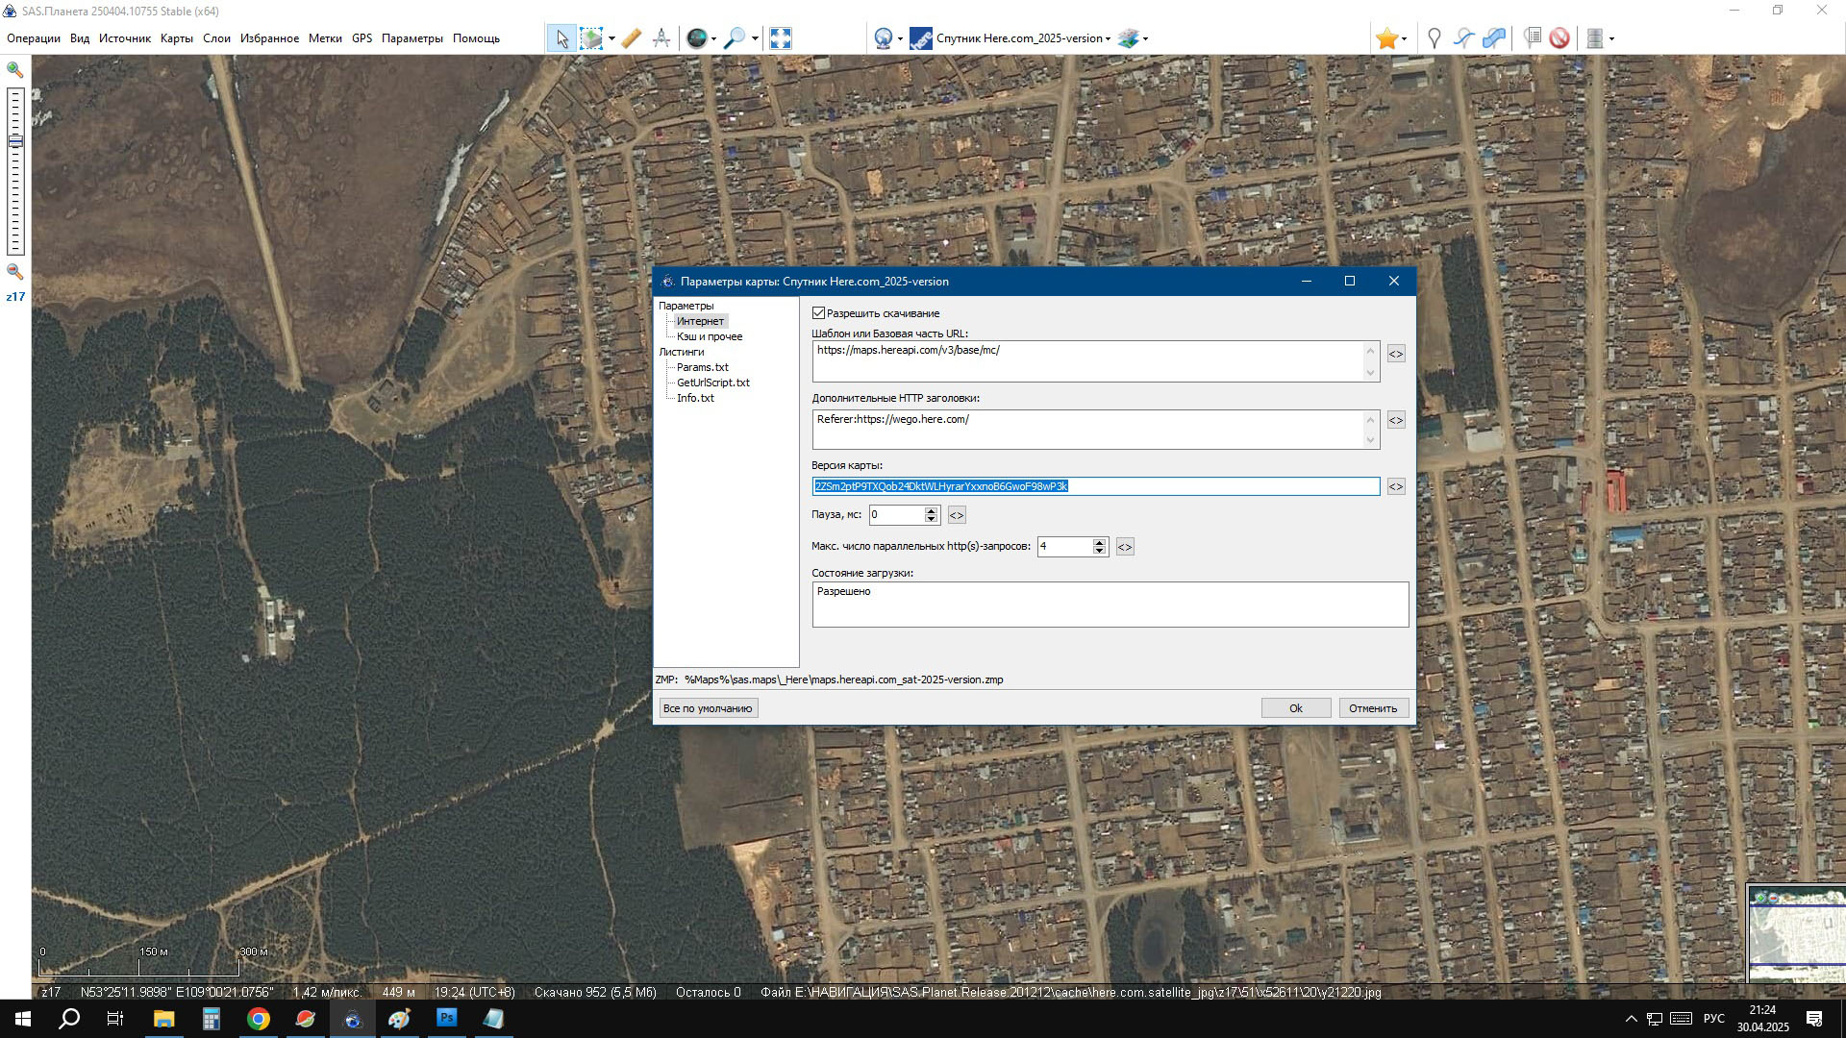This screenshot has height=1038, width=1846.
Task: Expand the favorites star dropdown arrow
Action: pyautogui.click(x=1405, y=39)
